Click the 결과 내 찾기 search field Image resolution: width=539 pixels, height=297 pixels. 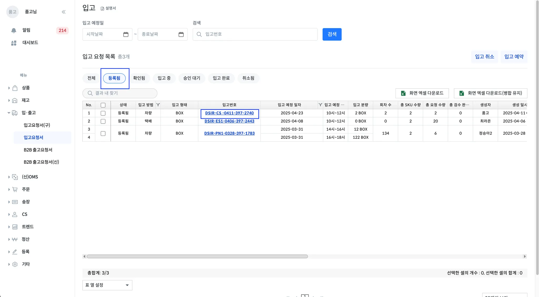tap(124, 93)
